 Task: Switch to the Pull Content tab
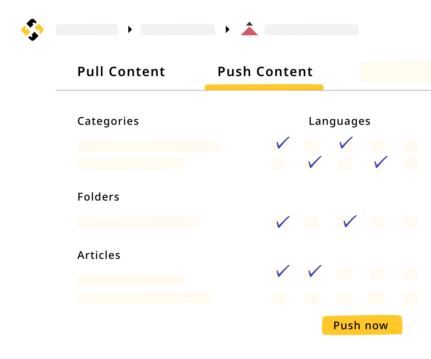[121, 72]
